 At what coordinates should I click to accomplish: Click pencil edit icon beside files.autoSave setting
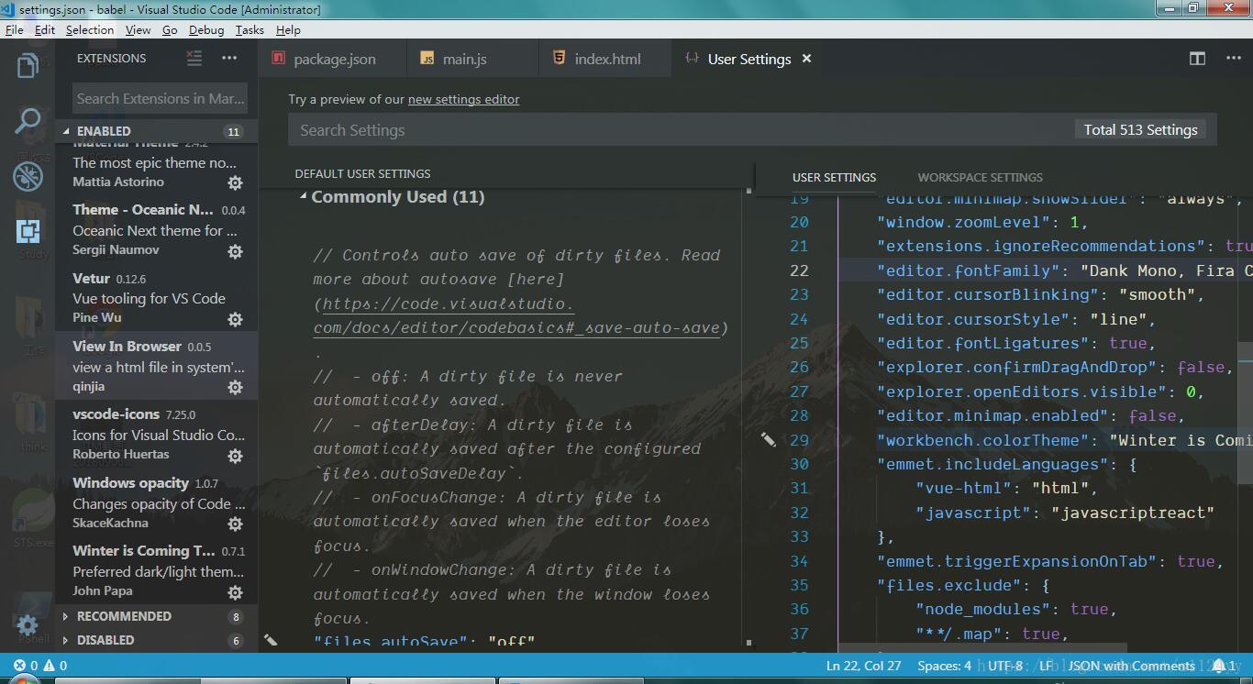point(271,640)
